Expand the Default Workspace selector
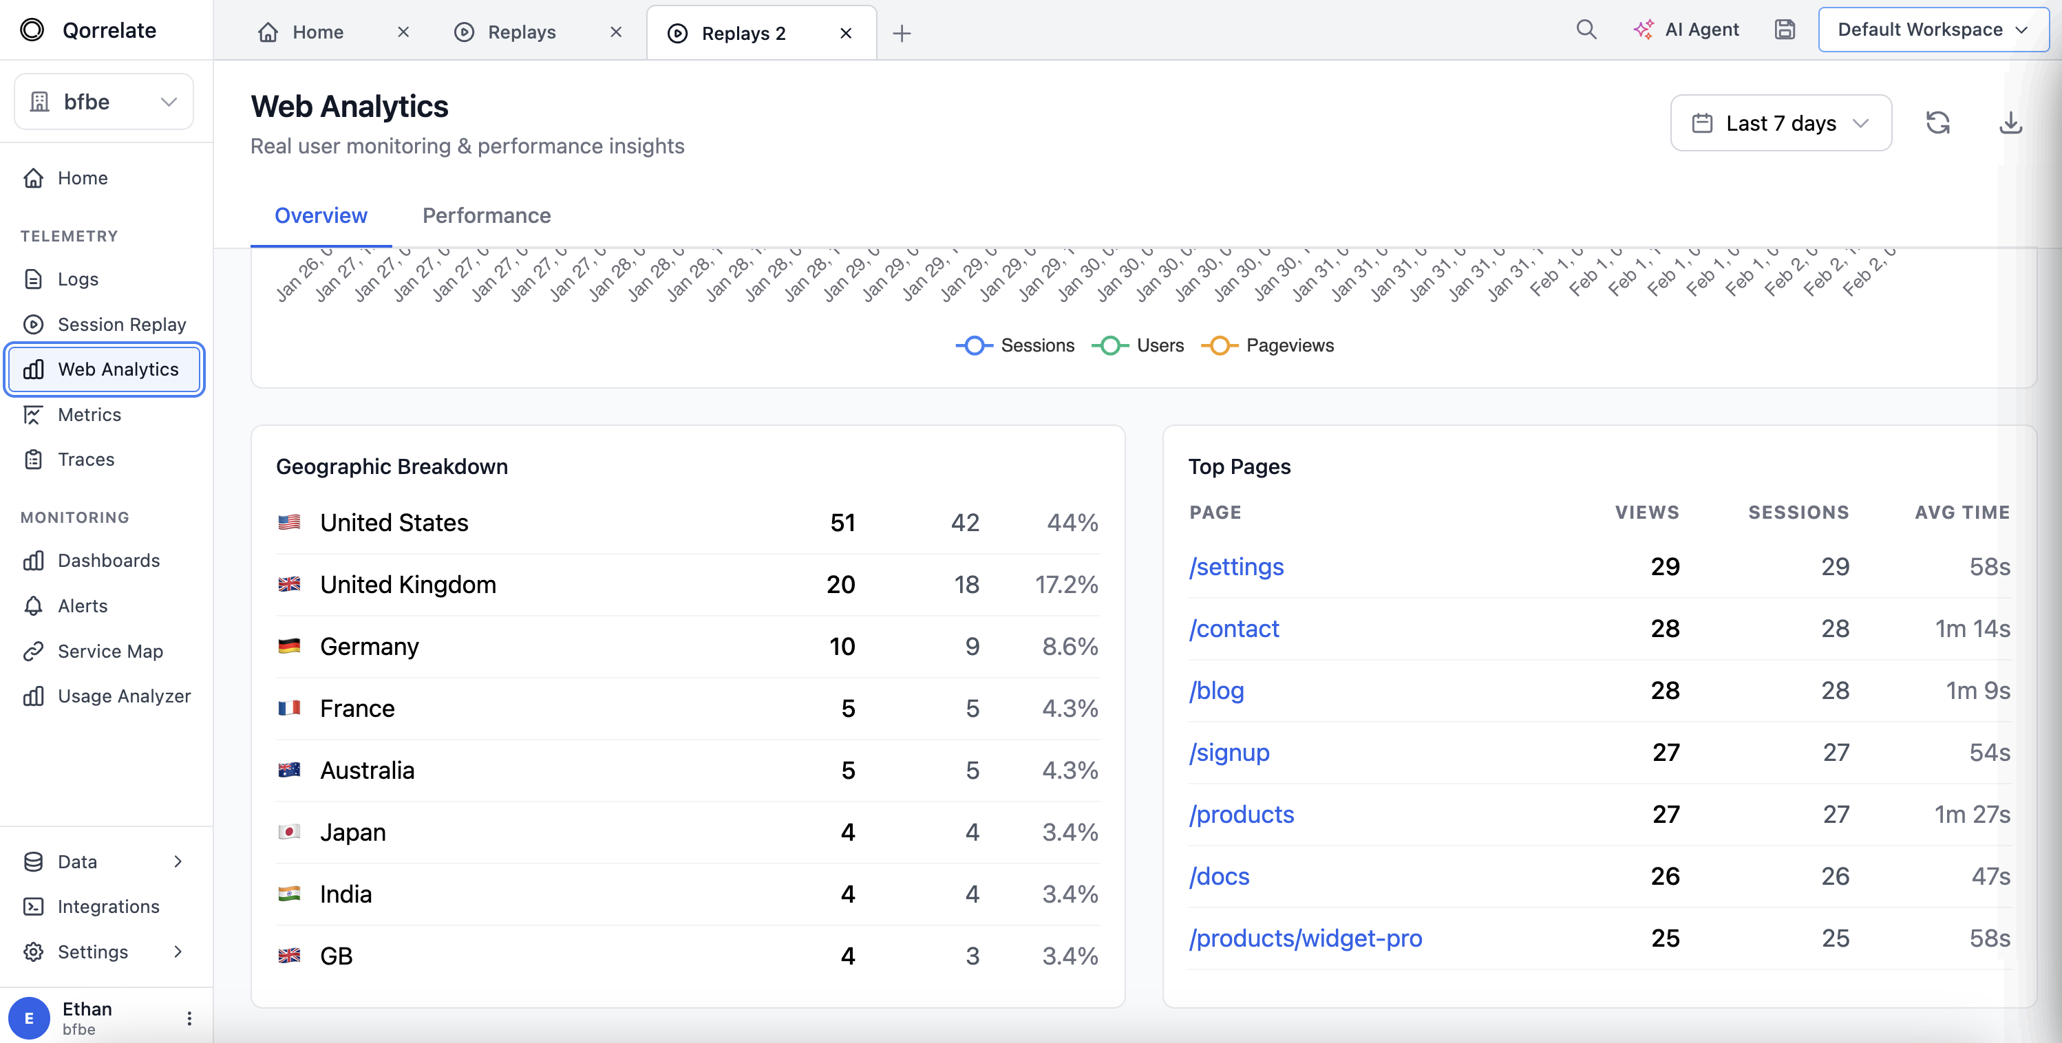2062x1043 pixels. click(1933, 30)
